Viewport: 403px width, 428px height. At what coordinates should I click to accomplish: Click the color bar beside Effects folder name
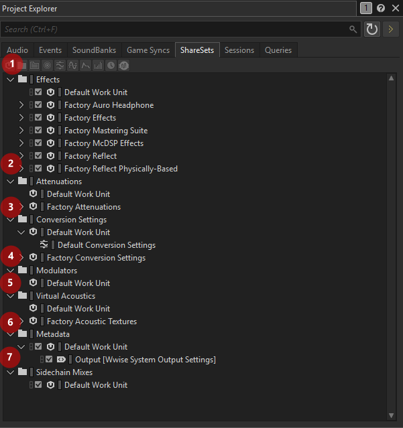[32, 80]
